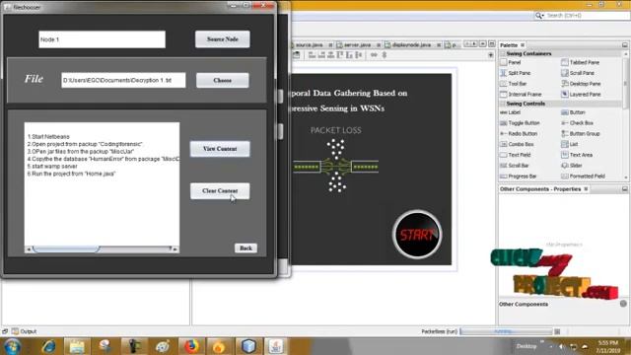Switch to the source.java editor tab
Viewport: 631px width, 355px height.
[309, 45]
